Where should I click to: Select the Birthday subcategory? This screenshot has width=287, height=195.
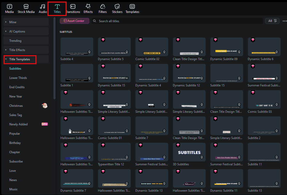tap(15, 143)
